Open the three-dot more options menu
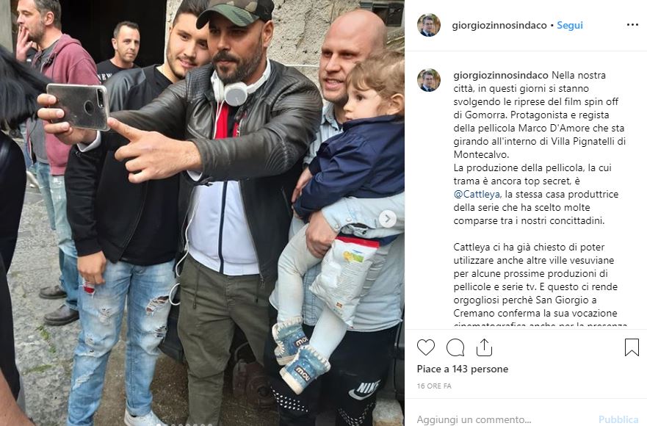This screenshot has height=426, width=647. [x=632, y=25]
